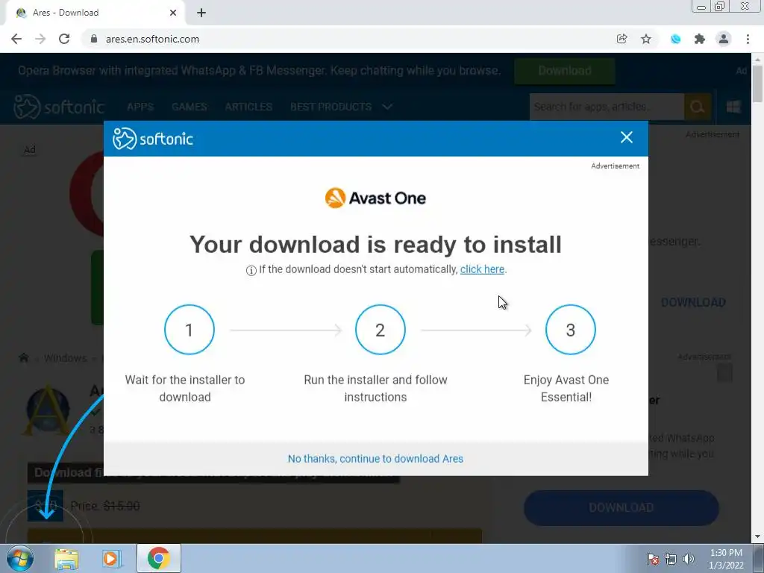The height and width of the screenshot is (573, 764).
Task: Open the network icon in system tray
Action: coord(671,559)
